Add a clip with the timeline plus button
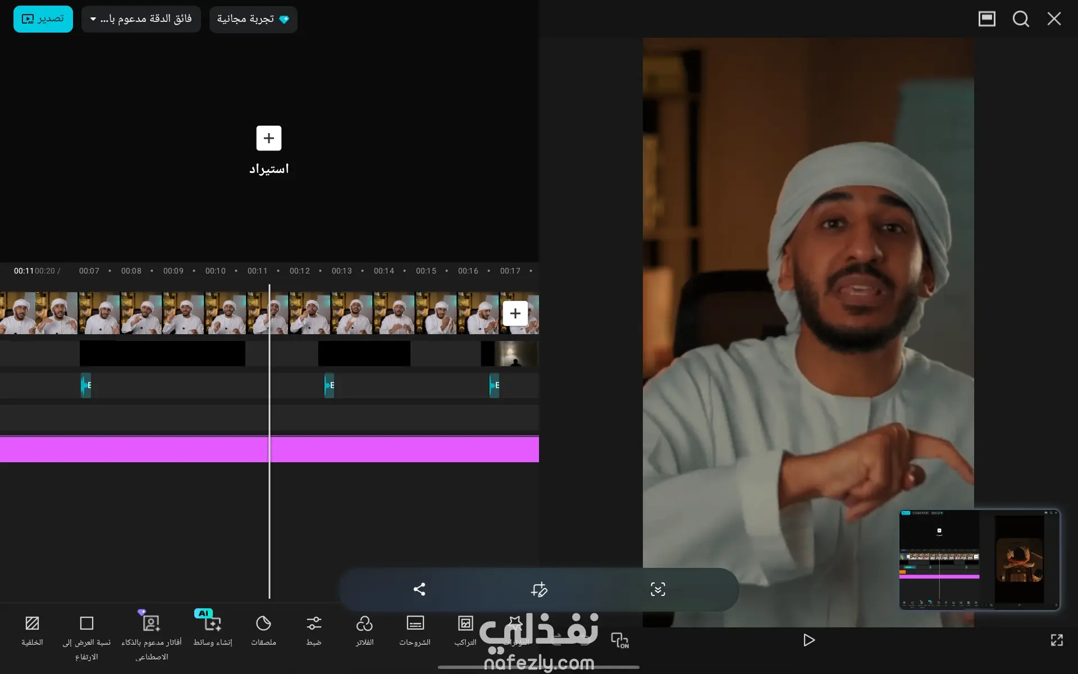The height and width of the screenshot is (674, 1078). [x=515, y=313]
